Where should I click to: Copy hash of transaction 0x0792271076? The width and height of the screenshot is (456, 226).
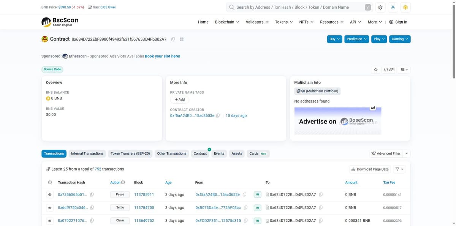[x=92, y=220]
